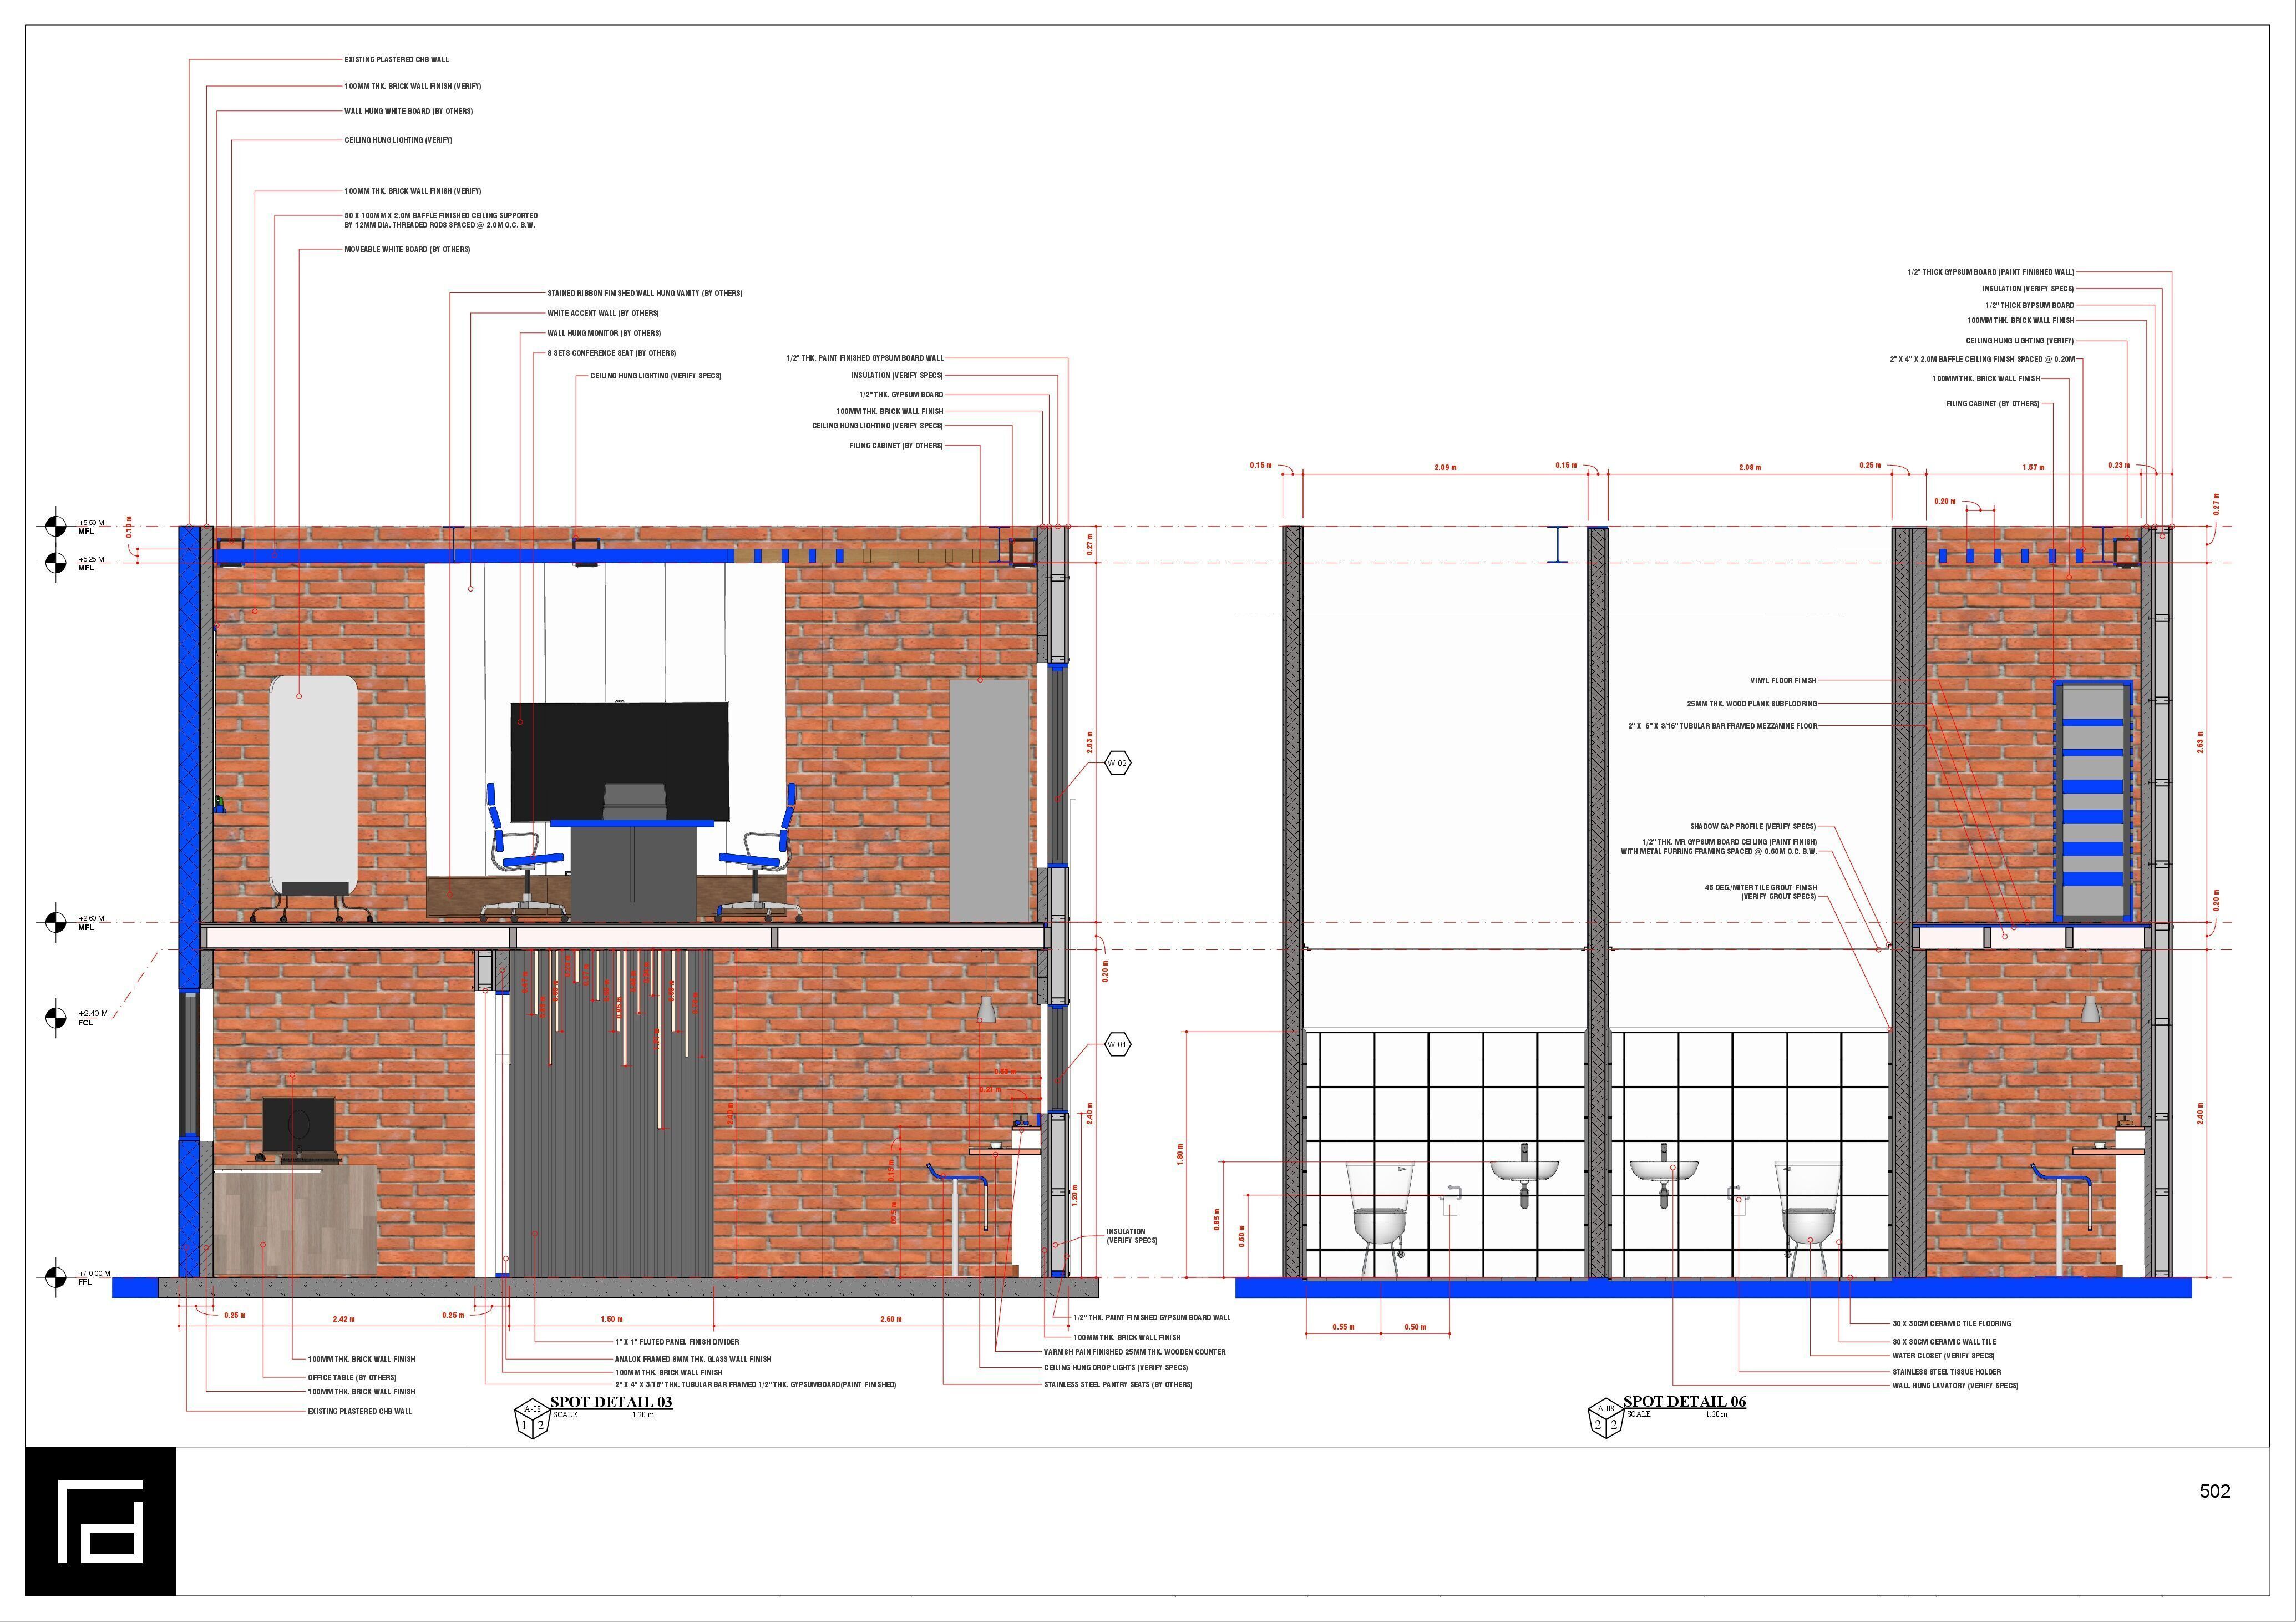Click the 2.42 m dimension text
The width and height of the screenshot is (2296, 1622).
343,1319
